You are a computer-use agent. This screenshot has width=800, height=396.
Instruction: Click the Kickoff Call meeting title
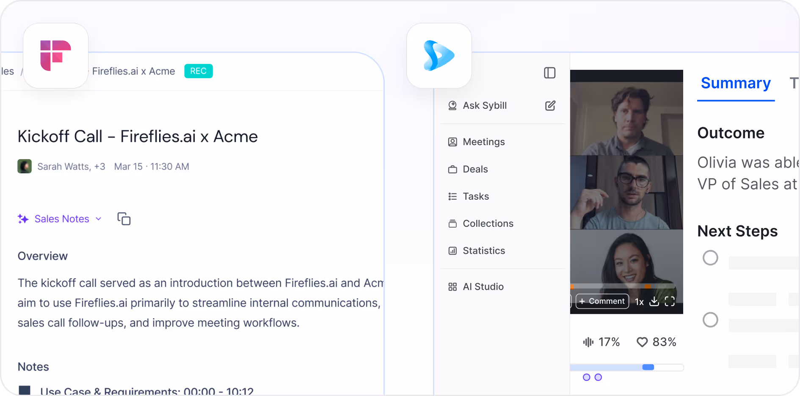[138, 137]
